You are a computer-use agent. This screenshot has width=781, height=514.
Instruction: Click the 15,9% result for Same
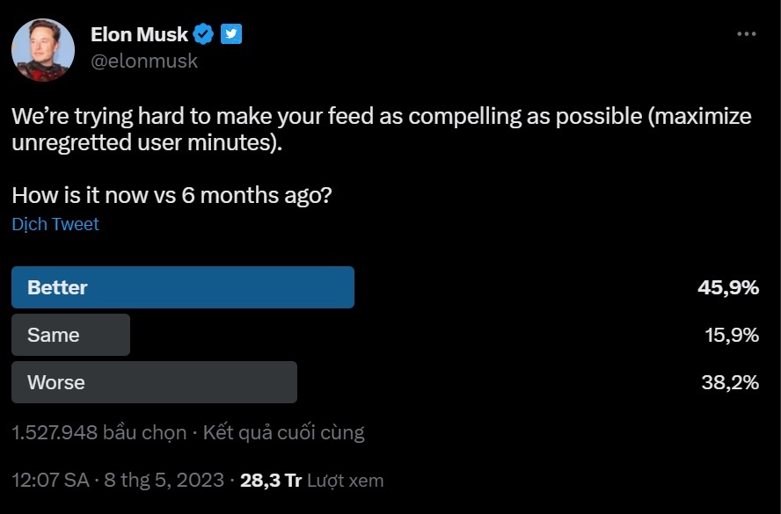tap(731, 335)
